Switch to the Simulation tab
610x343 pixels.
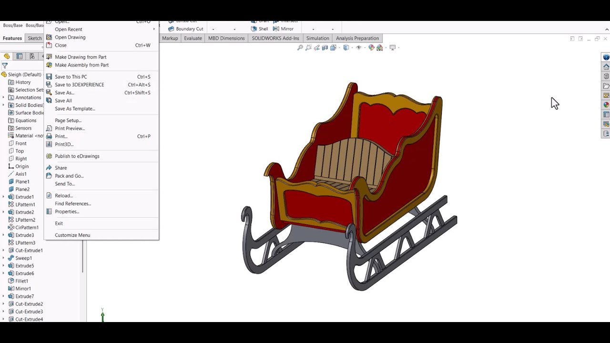tap(317, 38)
